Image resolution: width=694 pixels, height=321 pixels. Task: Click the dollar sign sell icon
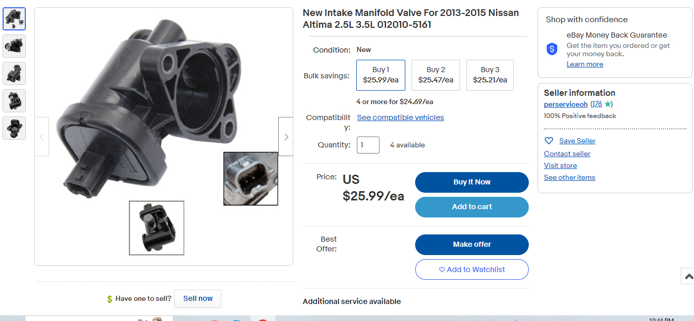109,299
